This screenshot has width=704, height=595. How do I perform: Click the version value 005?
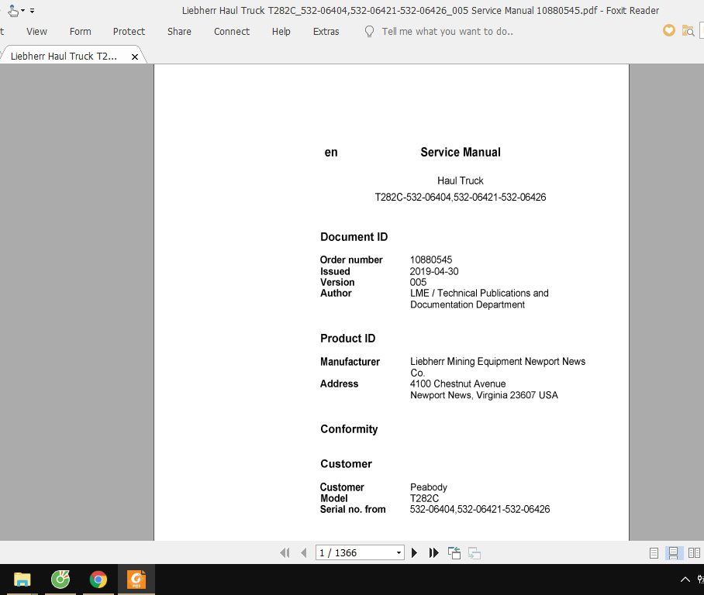click(418, 282)
